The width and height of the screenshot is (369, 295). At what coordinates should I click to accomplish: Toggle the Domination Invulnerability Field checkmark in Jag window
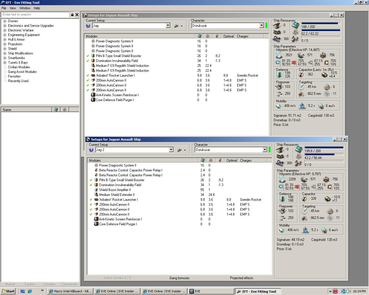pos(88,61)
